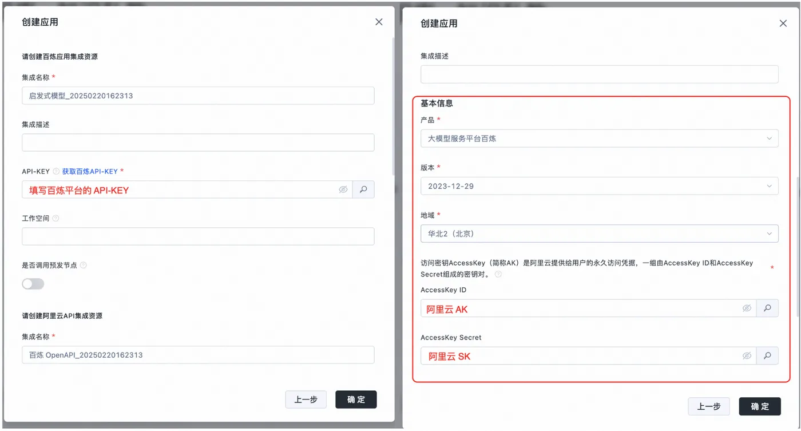This screenshot has height=431, width=801.
Task: Click 上一步 in the API-KEY dialog
Action: [x=306, y=400]
